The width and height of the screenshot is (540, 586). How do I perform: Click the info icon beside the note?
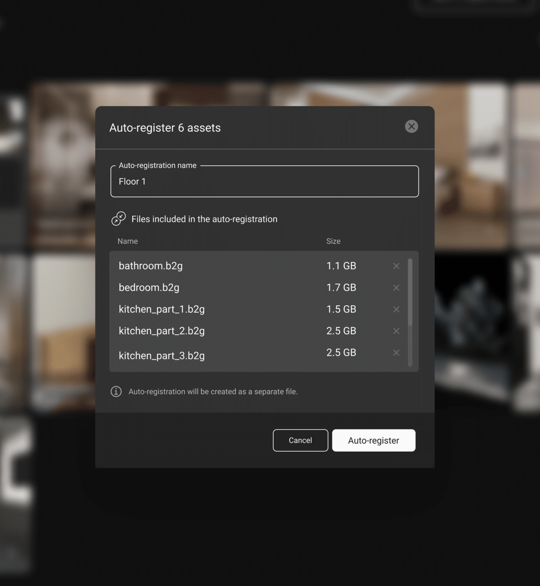[116, 391]
